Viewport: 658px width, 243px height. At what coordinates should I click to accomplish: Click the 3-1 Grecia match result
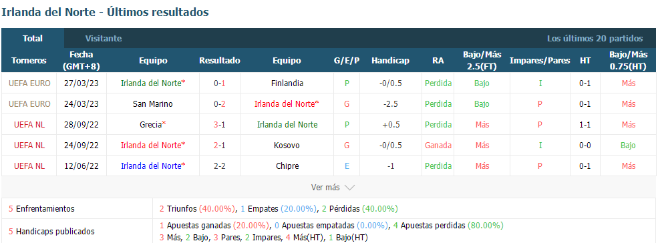coord(220,125)
